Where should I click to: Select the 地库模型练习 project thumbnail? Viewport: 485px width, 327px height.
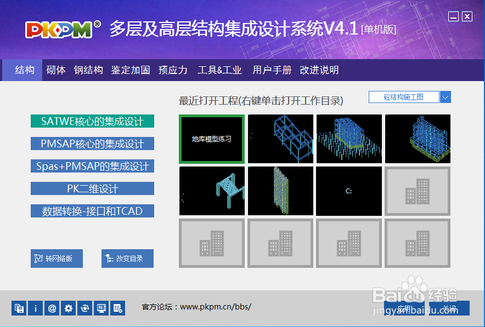pos(212,139)
